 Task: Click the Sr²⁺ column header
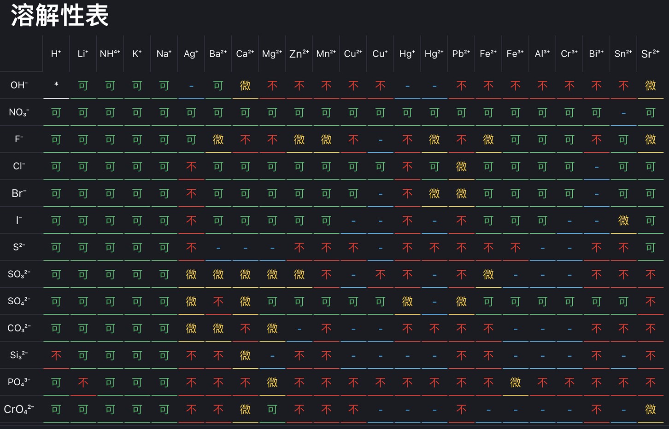pyautogui.click(x=650, y=54)
